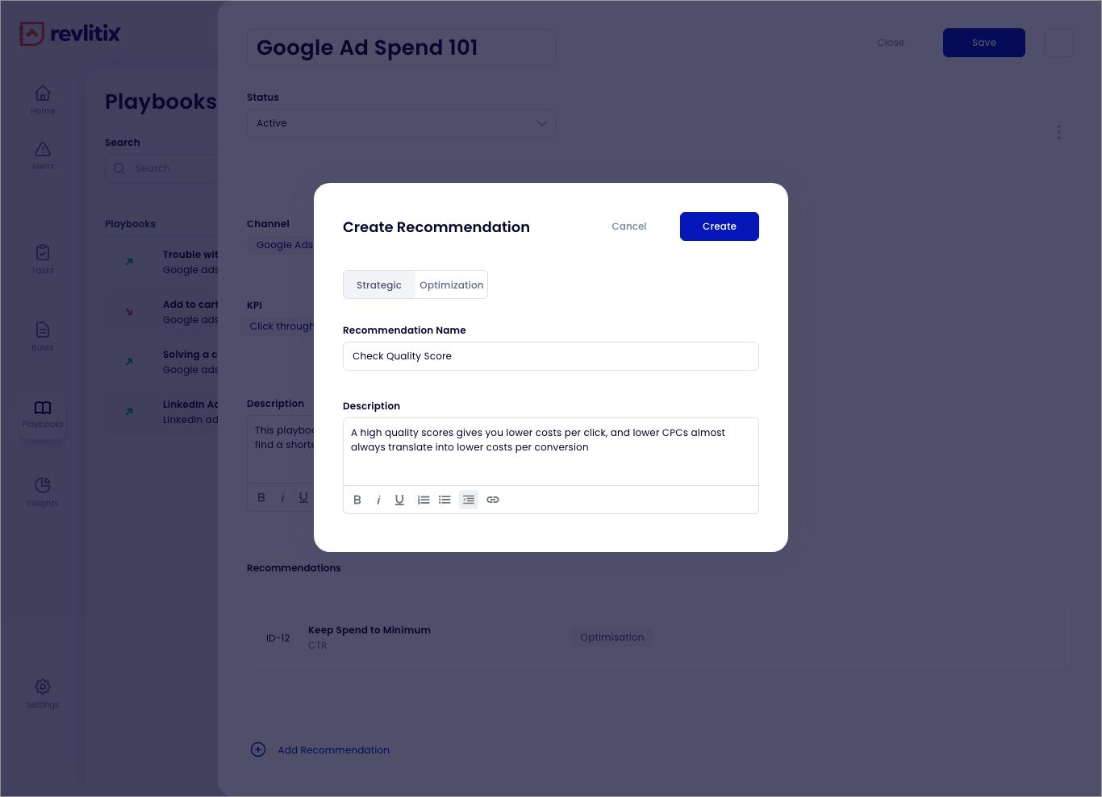Cancel the Create Recommendation dialog
This screenshot has height=797, width=1102.
coord(628,226)
